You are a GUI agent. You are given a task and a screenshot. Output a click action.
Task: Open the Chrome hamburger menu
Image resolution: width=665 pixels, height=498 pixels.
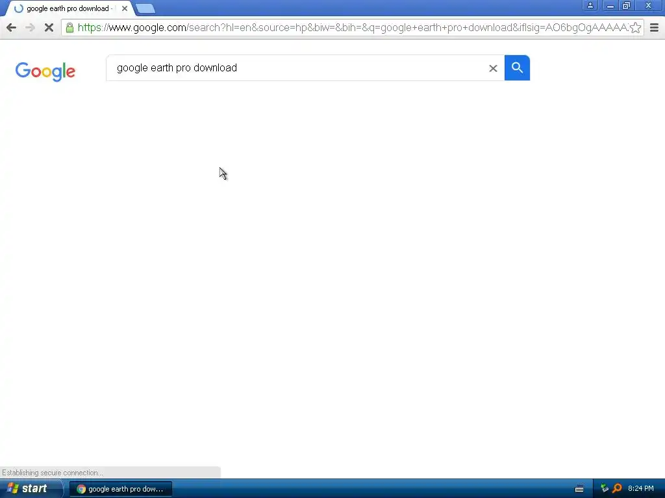point(654,28)
